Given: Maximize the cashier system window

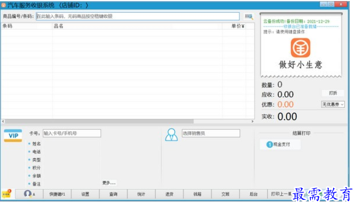Looking at the screenshot, I should pos(331,4).
